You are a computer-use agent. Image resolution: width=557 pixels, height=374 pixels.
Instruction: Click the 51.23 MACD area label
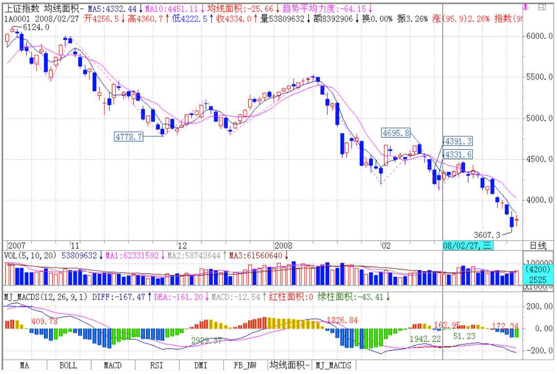click(x=464, y=336)
